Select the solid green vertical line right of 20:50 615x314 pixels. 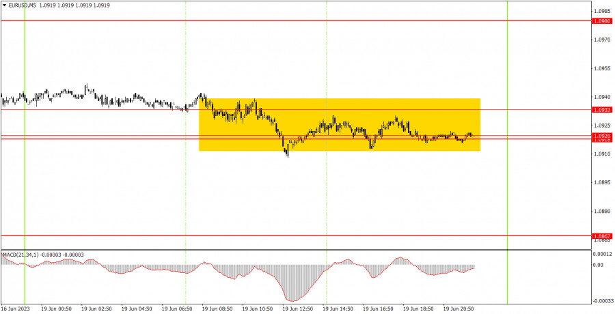pos(508,152)
